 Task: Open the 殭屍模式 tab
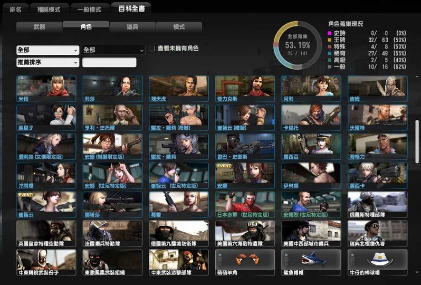click(49, 9)
